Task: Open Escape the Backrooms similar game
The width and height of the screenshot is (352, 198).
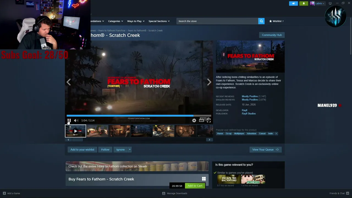Action: pyautogui.click(x=229, y=179)
